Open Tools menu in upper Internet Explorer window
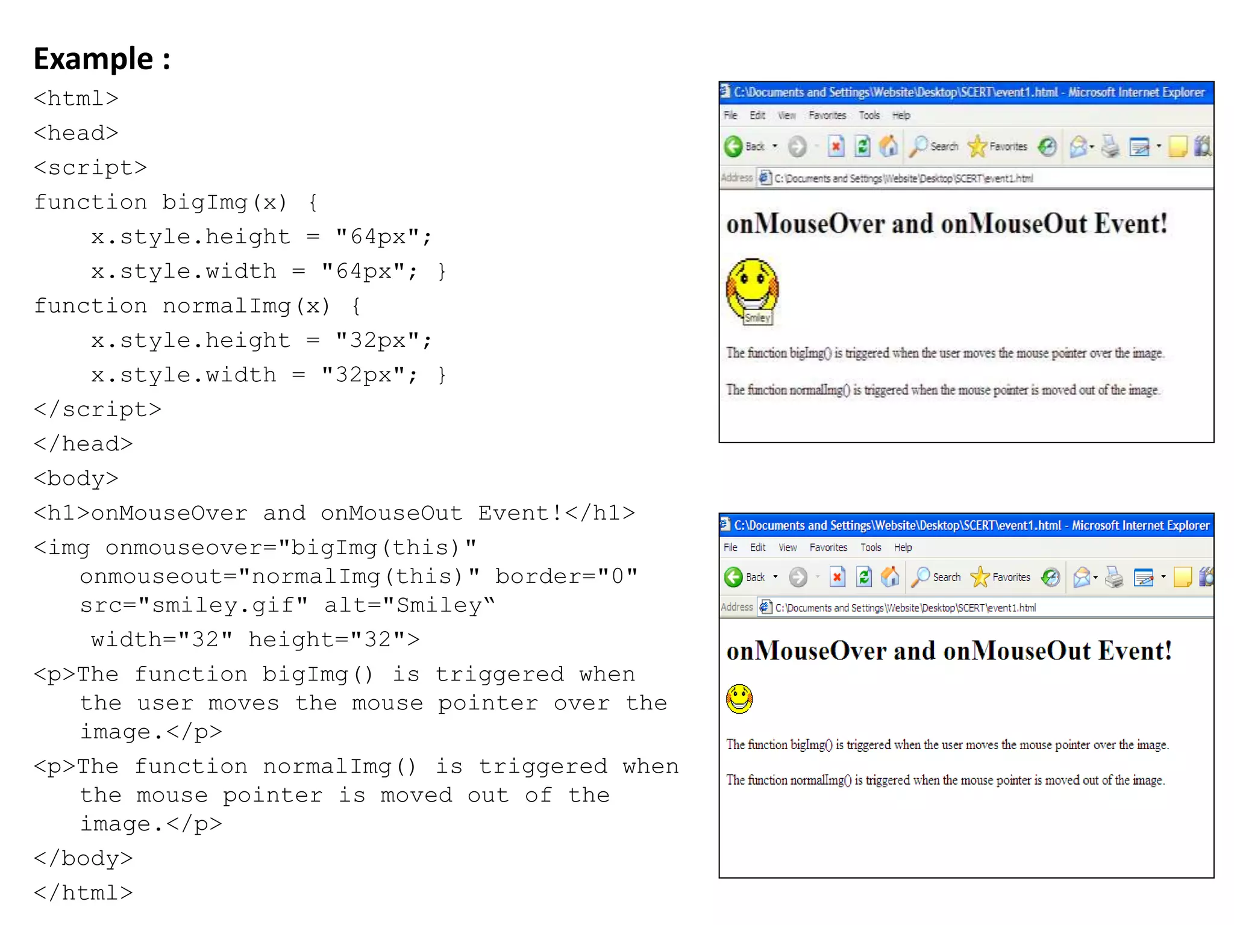This screenshot has height=925, width=1234. tap(869, 115)
